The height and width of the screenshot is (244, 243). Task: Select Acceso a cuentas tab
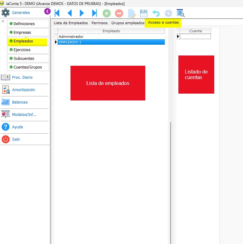pyautogui.click(x=163, y=22)
